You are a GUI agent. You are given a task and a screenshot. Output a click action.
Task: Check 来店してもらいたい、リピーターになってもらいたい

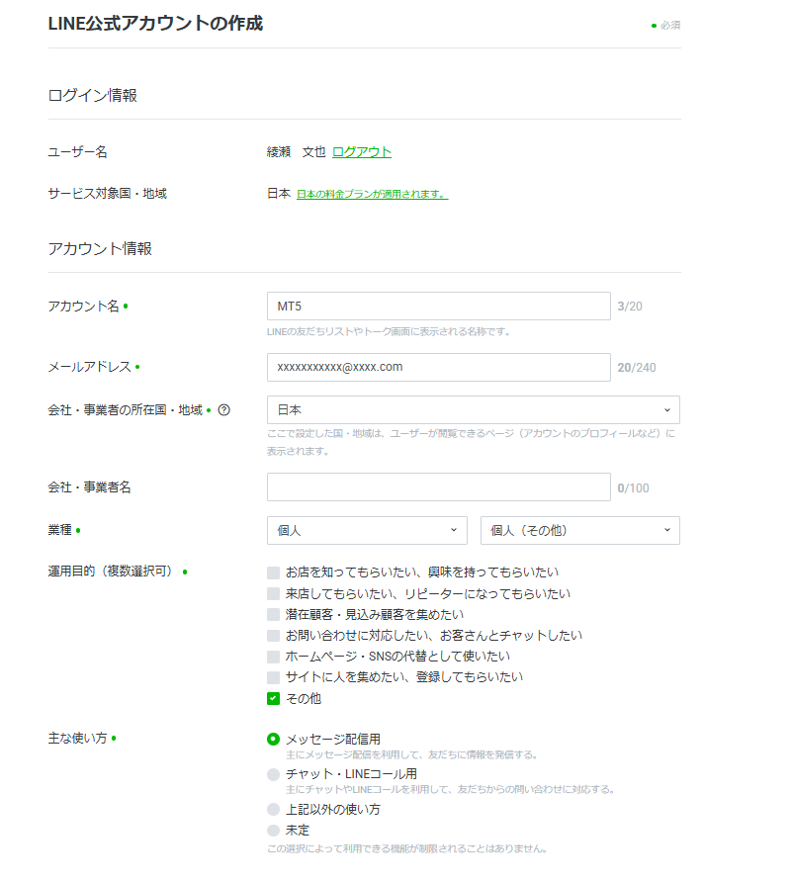pyautogui.click(x=274, y=593)
